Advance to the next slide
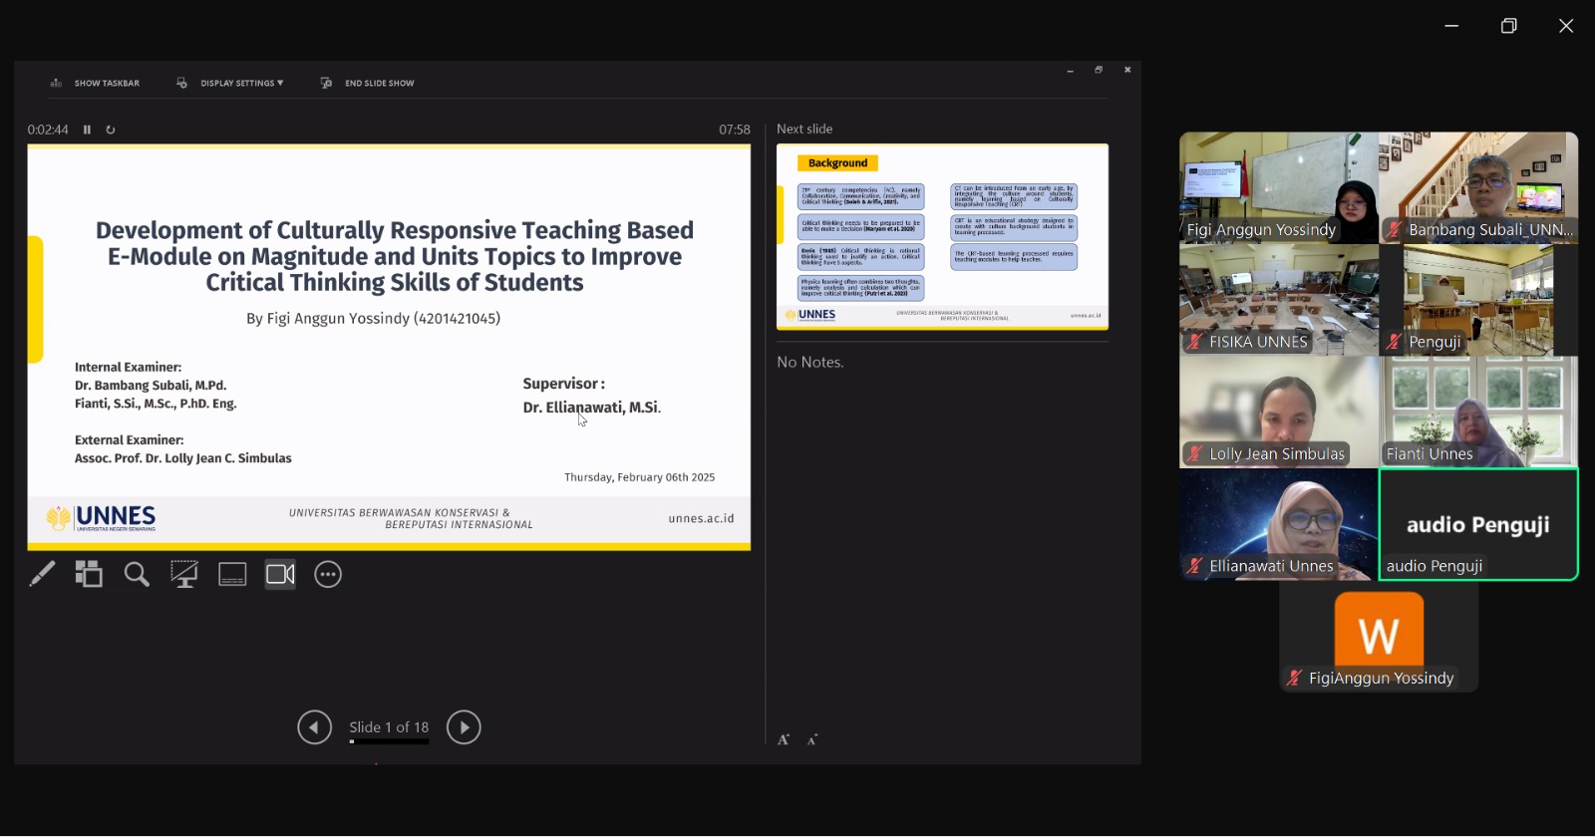Image resolution: width=1595 pixels, height=837 pixels. [464, 727]
